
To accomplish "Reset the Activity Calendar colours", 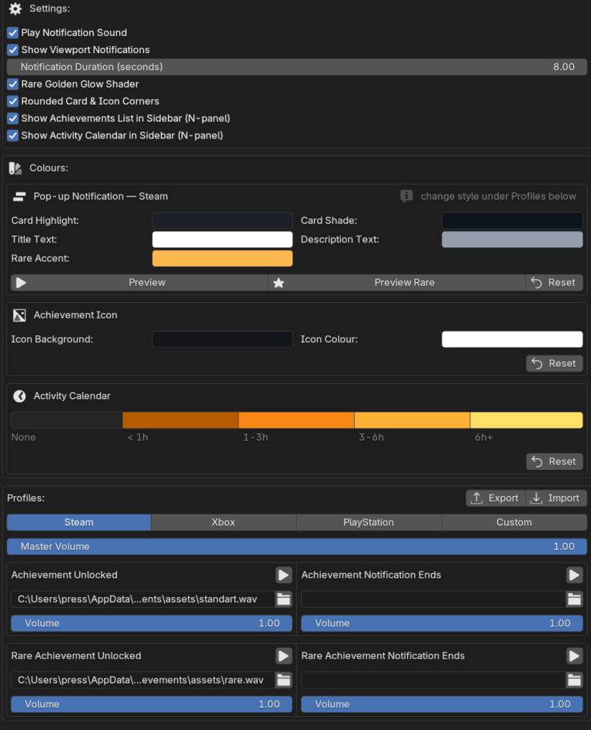I will [554, 462].
